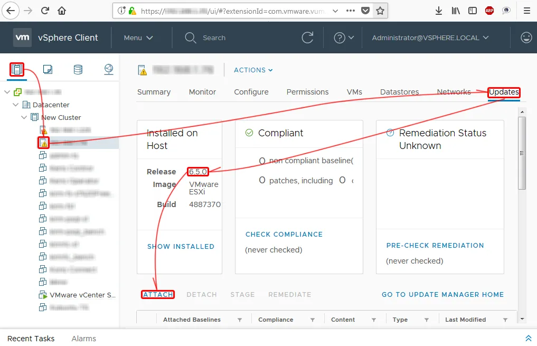Go back with browser back arrow
The height and width of the screenshot is (346, 537).
pos(11,11)
